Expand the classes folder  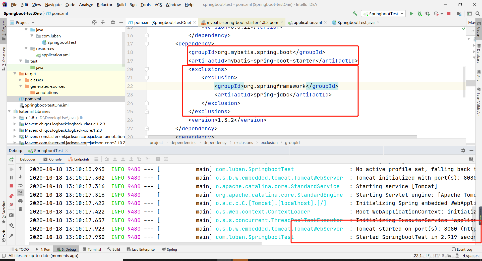[x=21, y=80]
